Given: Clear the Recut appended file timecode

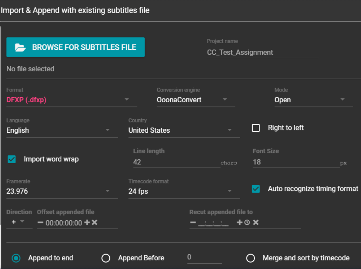Looking at the screenshot, I should [x=256, y=223].
